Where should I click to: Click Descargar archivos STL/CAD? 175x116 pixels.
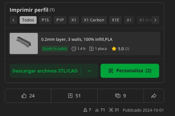(x=45, y=71)
